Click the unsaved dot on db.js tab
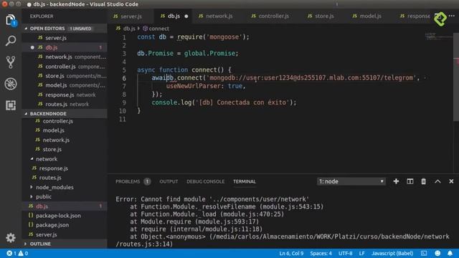Screen dimensions: 459x258 pyautogui.click(x=186, y=16)
